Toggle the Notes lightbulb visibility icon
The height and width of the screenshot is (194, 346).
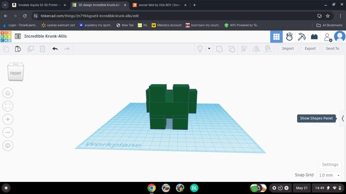click(x=200, y=49)
